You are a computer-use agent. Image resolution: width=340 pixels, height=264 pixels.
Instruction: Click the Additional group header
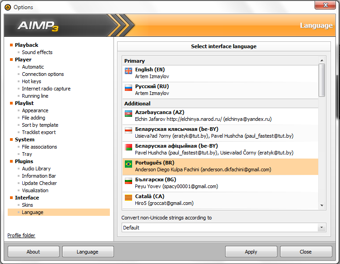pos(221,104)
